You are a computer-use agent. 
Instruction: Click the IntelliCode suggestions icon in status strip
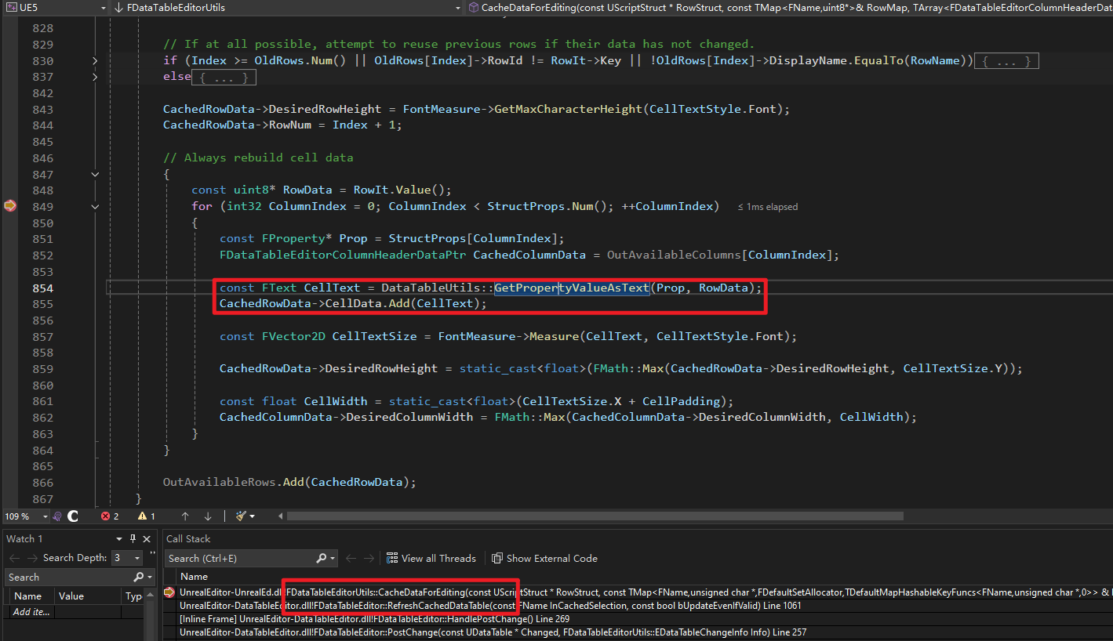pyautogui.click(x=57, y=516)
